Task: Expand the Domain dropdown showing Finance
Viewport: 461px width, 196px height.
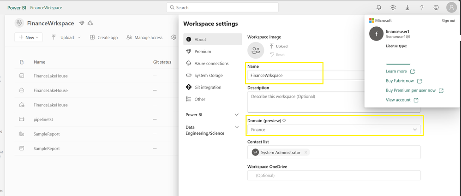Action: [415, 130]
